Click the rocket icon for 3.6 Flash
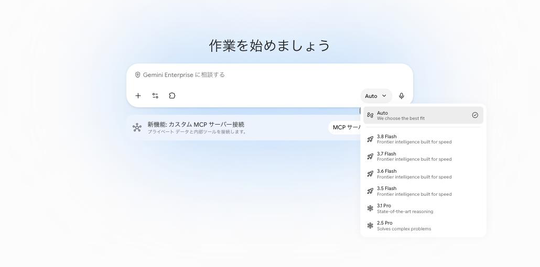Screen dimensions: 540x267 pyautogui.click(x=370, y=174)
